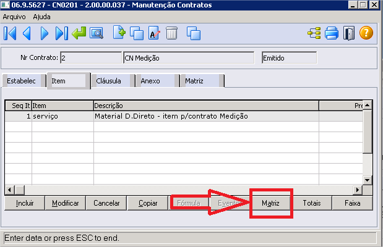
Task: Close the Manutenção Contratos window
Action: click(374, 5)
